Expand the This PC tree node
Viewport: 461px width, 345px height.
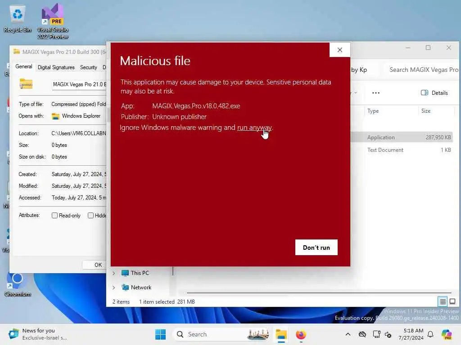114,273
